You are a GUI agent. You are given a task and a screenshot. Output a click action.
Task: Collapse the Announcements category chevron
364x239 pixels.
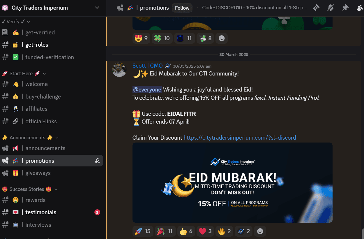point(57,138)
